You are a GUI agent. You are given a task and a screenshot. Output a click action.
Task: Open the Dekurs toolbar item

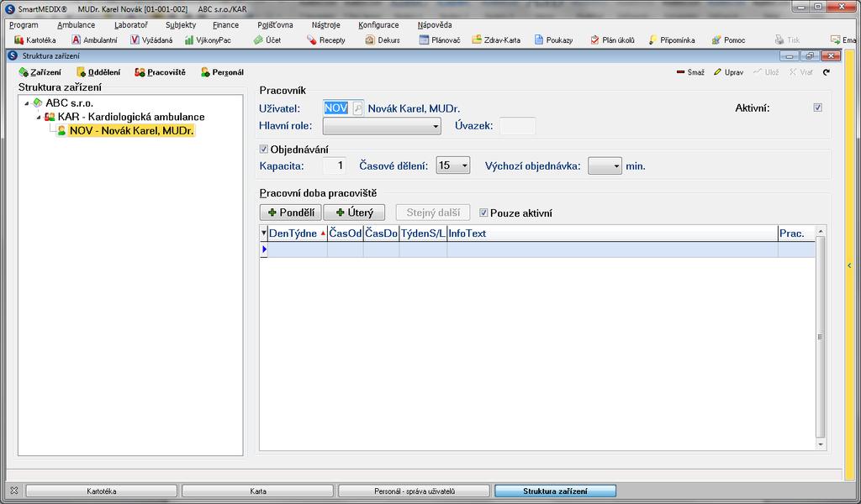(x=383, y=40)
